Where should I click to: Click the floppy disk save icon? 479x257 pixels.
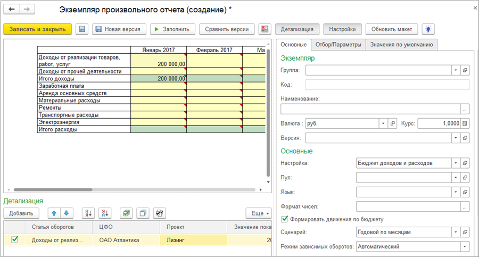(82, 29)
